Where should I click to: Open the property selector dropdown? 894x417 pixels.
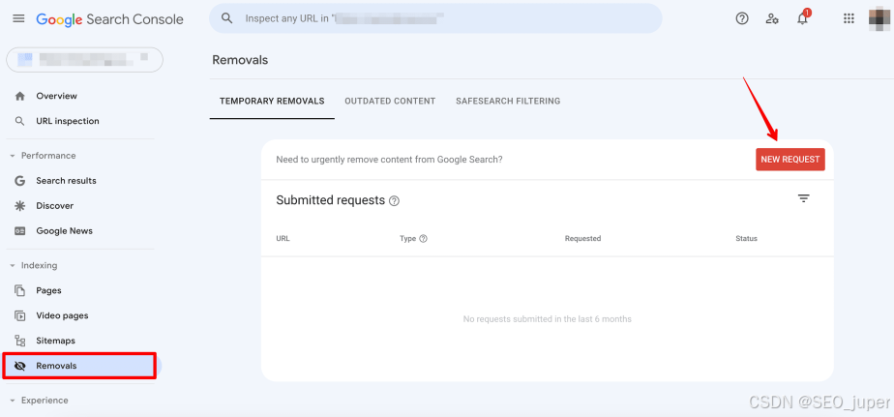[84, 59]
